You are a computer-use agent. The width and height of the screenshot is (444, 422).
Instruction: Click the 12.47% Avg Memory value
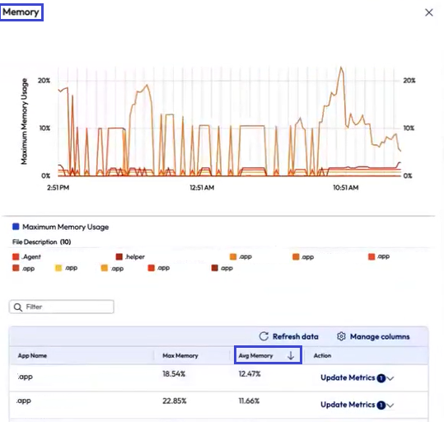250,374
